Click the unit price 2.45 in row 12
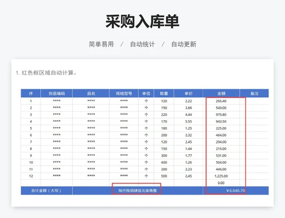The image size is (285, 218). tap(189, 176)
